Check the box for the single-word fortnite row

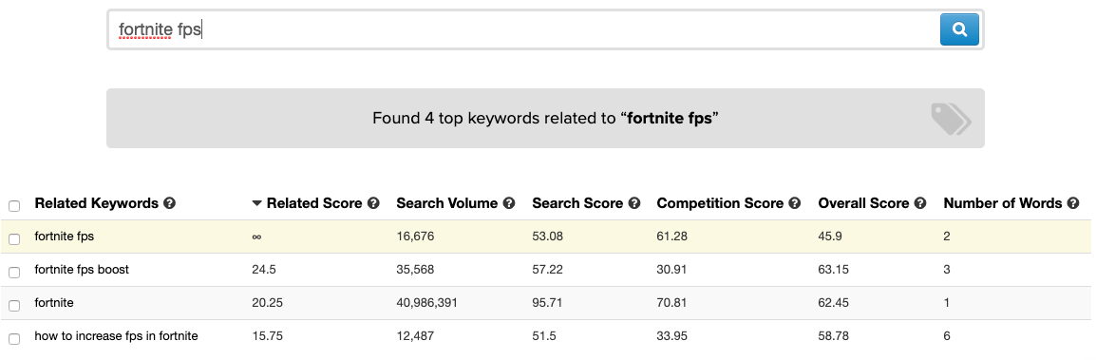(x=14, y=306)
